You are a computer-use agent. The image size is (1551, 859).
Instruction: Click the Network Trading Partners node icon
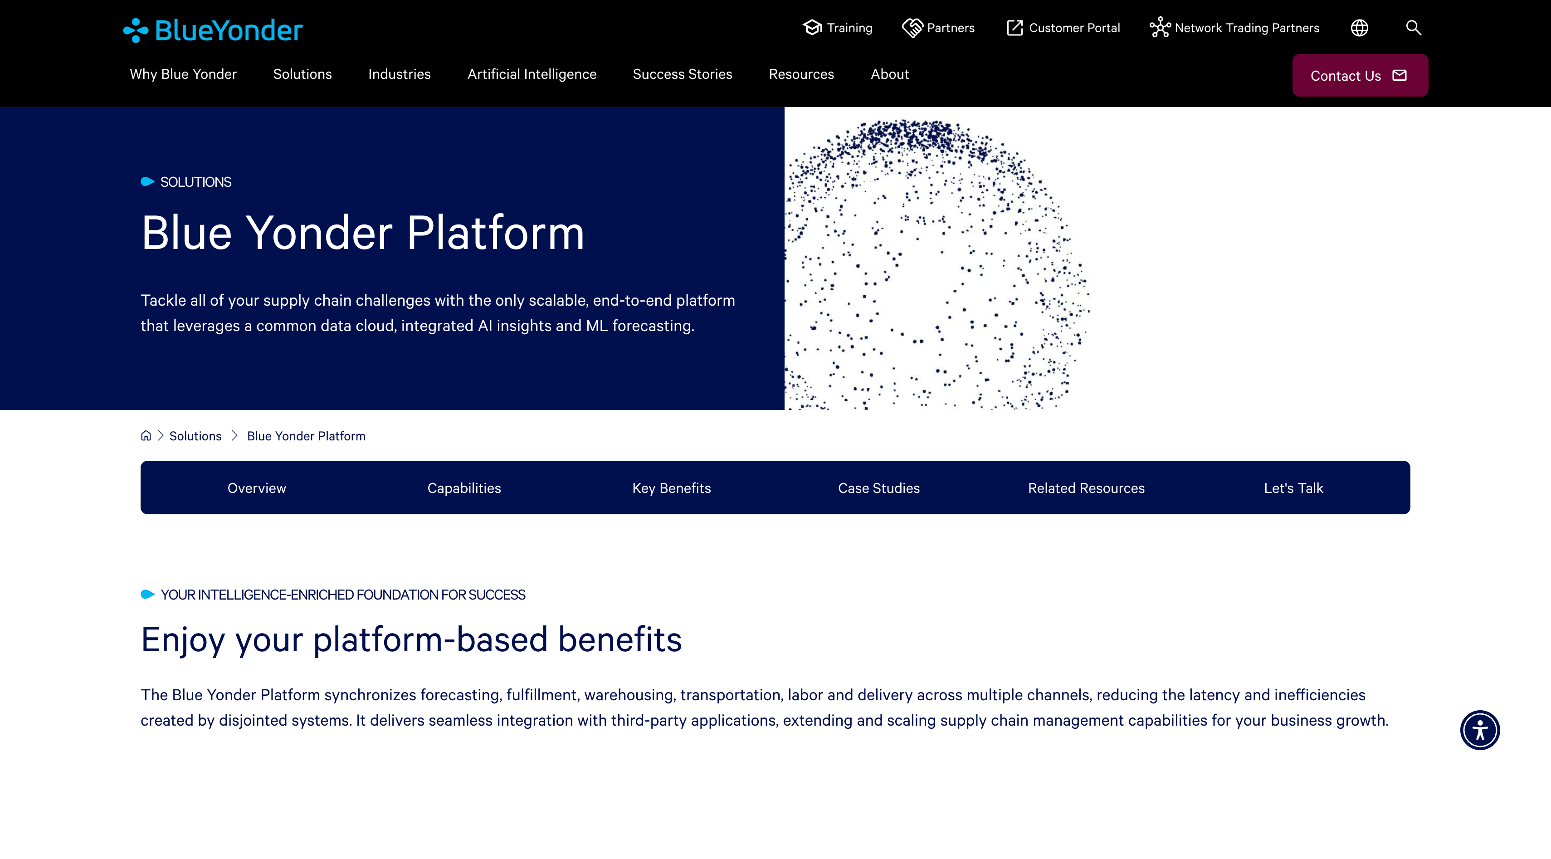click(1160, 28)
